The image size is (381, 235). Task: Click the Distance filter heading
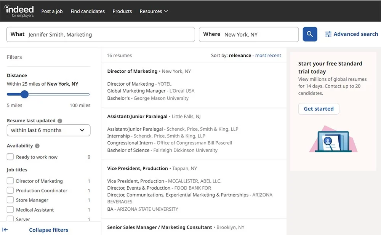[17, 75]
